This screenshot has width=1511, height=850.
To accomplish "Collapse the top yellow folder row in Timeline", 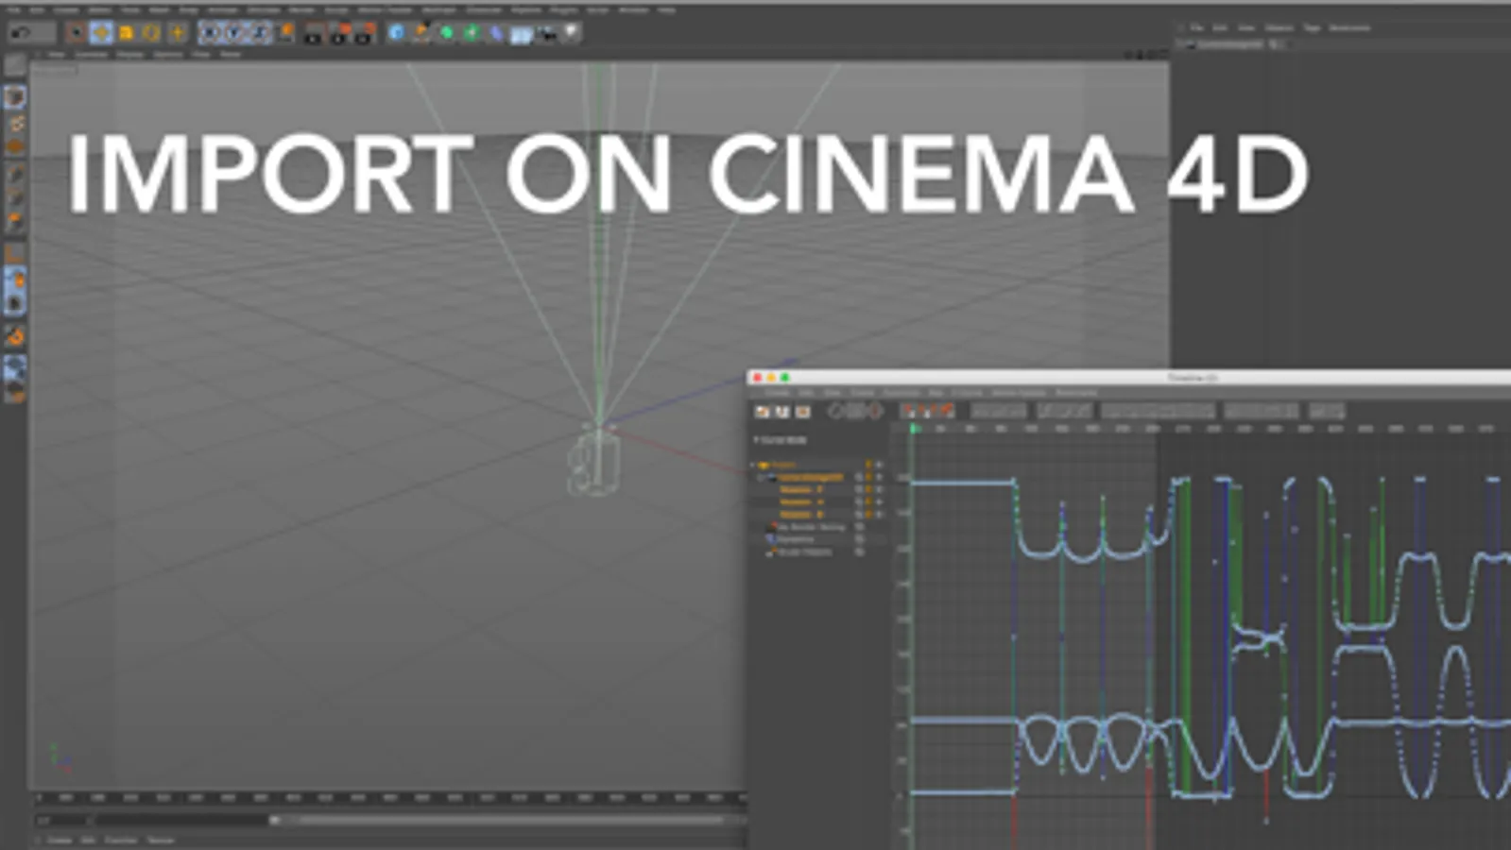I will coord(753,465).
